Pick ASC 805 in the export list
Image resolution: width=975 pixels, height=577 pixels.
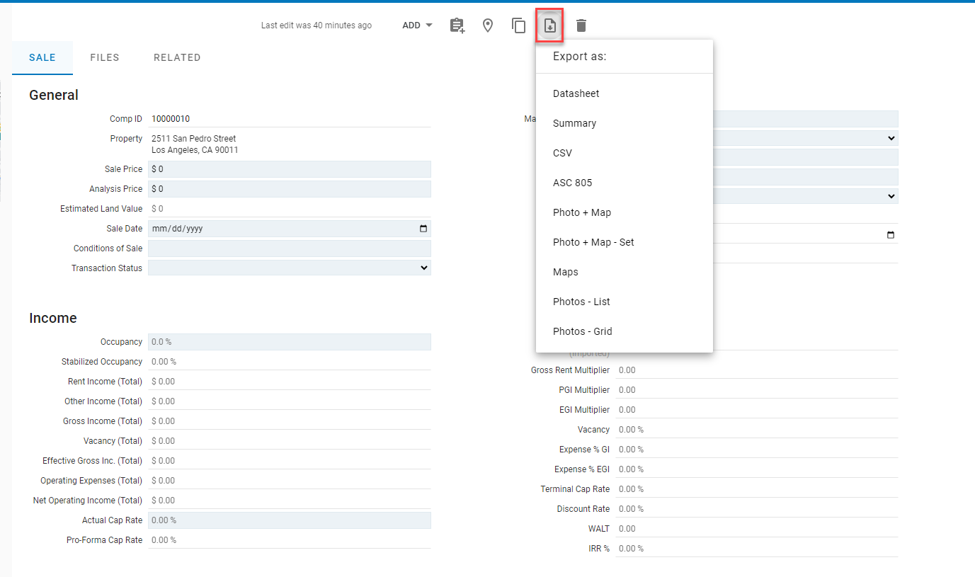pos(625,183)
